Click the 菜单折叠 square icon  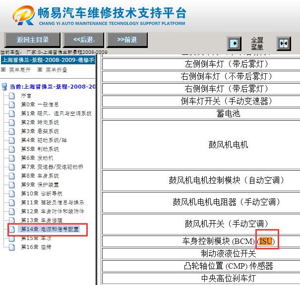pyautogui.click(x=40, y=69)
